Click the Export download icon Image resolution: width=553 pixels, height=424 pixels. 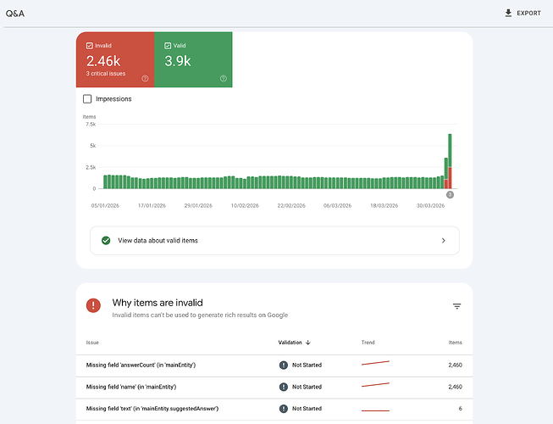tap(508, 13)
